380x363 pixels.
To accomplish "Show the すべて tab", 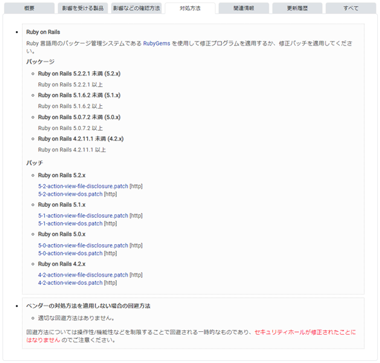I will coord(351,8).
